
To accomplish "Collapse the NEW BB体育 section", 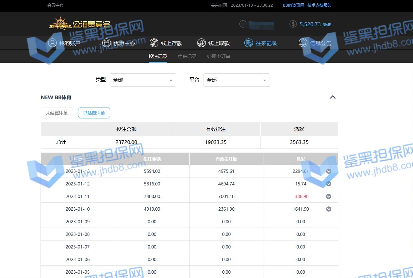I will point(332,97).
